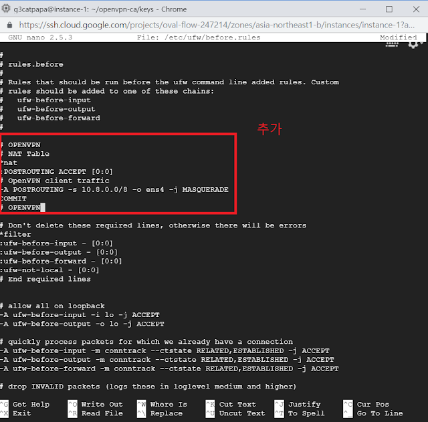The height and width of the screenshot is (422, 428).
Task: Click the ':ufw-before-forward - [0:0]' line
Action: click(x=61, y=261)
